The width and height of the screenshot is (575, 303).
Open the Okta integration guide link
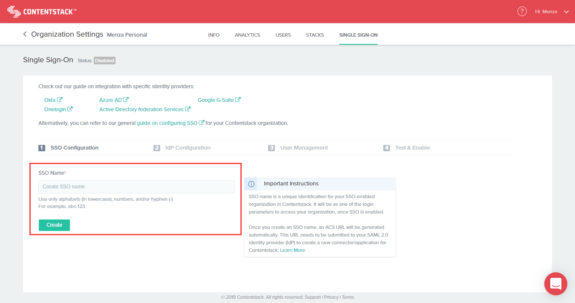pos(53,100)
